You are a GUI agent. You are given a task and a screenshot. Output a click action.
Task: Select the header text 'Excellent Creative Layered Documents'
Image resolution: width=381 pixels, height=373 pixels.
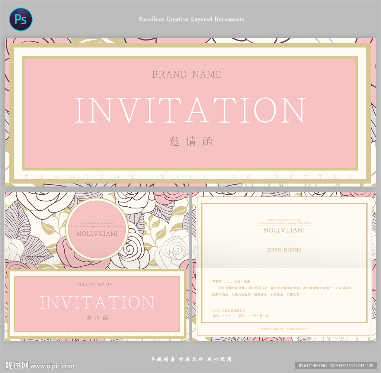[191, 19]
